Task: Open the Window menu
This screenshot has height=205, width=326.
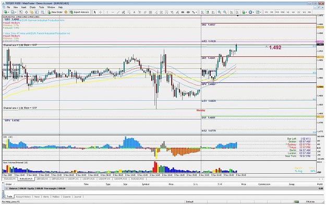Action: click(51, 7)
